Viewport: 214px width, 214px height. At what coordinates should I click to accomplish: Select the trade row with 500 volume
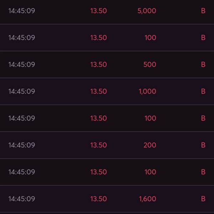coord(107,65)
